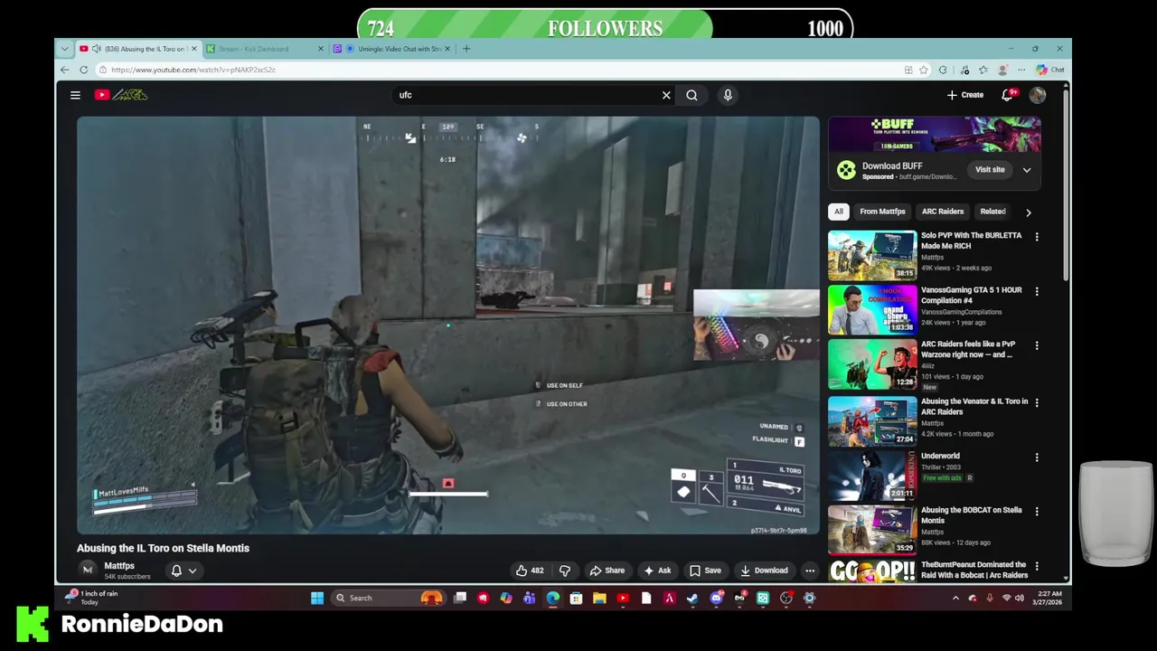
Task: Open the VanossGaming GTA 5 compilation thumbnail
Action: point(872,310)
